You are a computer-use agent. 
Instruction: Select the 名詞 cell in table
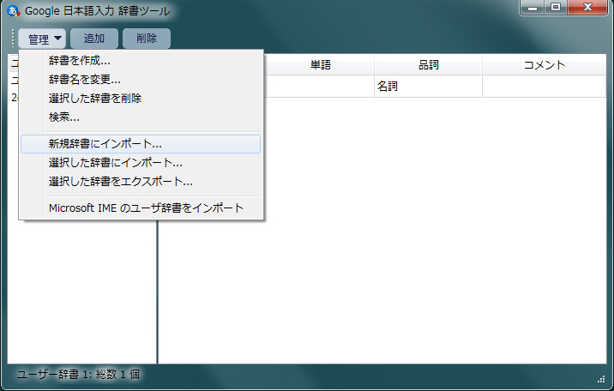[x=429, y=86]
